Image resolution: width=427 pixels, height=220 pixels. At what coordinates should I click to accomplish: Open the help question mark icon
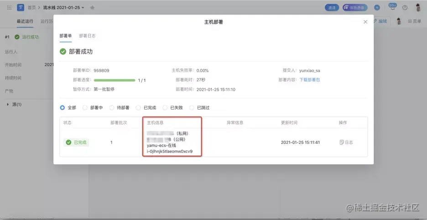[x=405, y=8]
